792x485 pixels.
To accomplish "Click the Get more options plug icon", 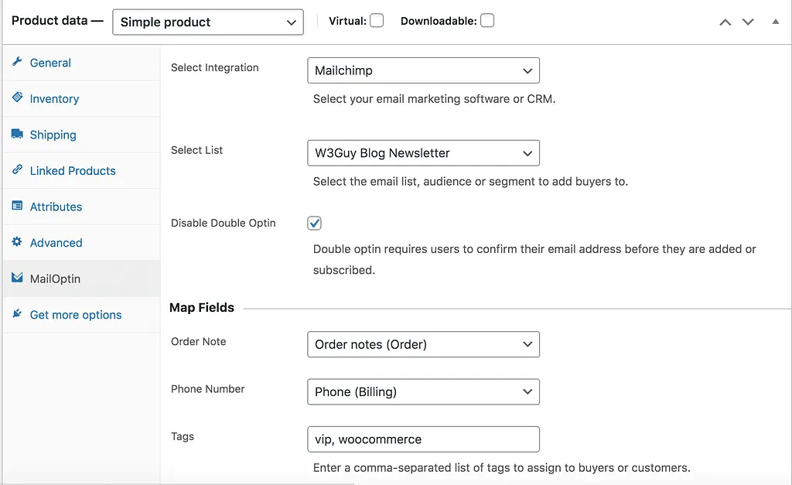I will [17, 314].
